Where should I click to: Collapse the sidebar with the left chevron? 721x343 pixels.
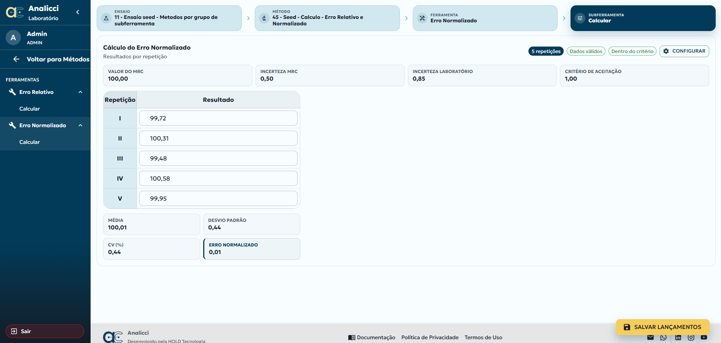(78, 12)
